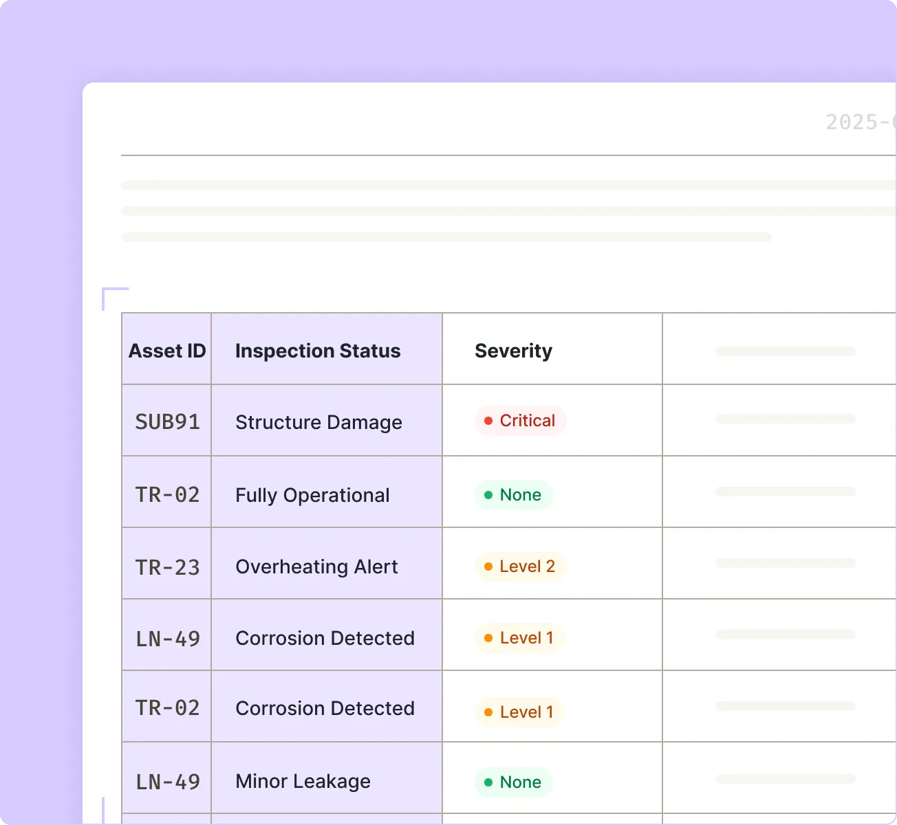Viewport: 897px width, 825px height.
Task: Select the SUB91 asset ID cell
Action: (x=167, y=421)
